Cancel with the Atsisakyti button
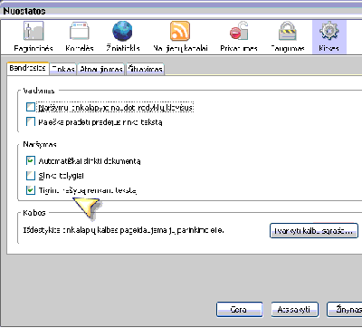The height and width of the screenshot is (328, 362). [295, 310]
